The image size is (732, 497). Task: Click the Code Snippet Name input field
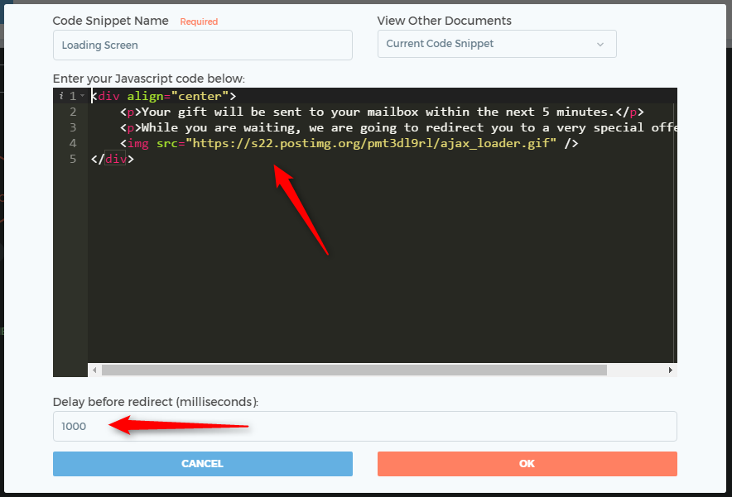tap(203, 45)
